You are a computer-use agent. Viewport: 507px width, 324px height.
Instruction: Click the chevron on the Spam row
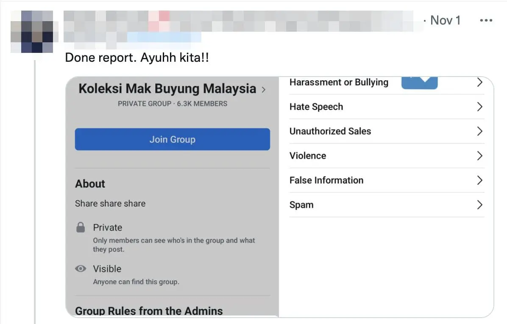479,205
